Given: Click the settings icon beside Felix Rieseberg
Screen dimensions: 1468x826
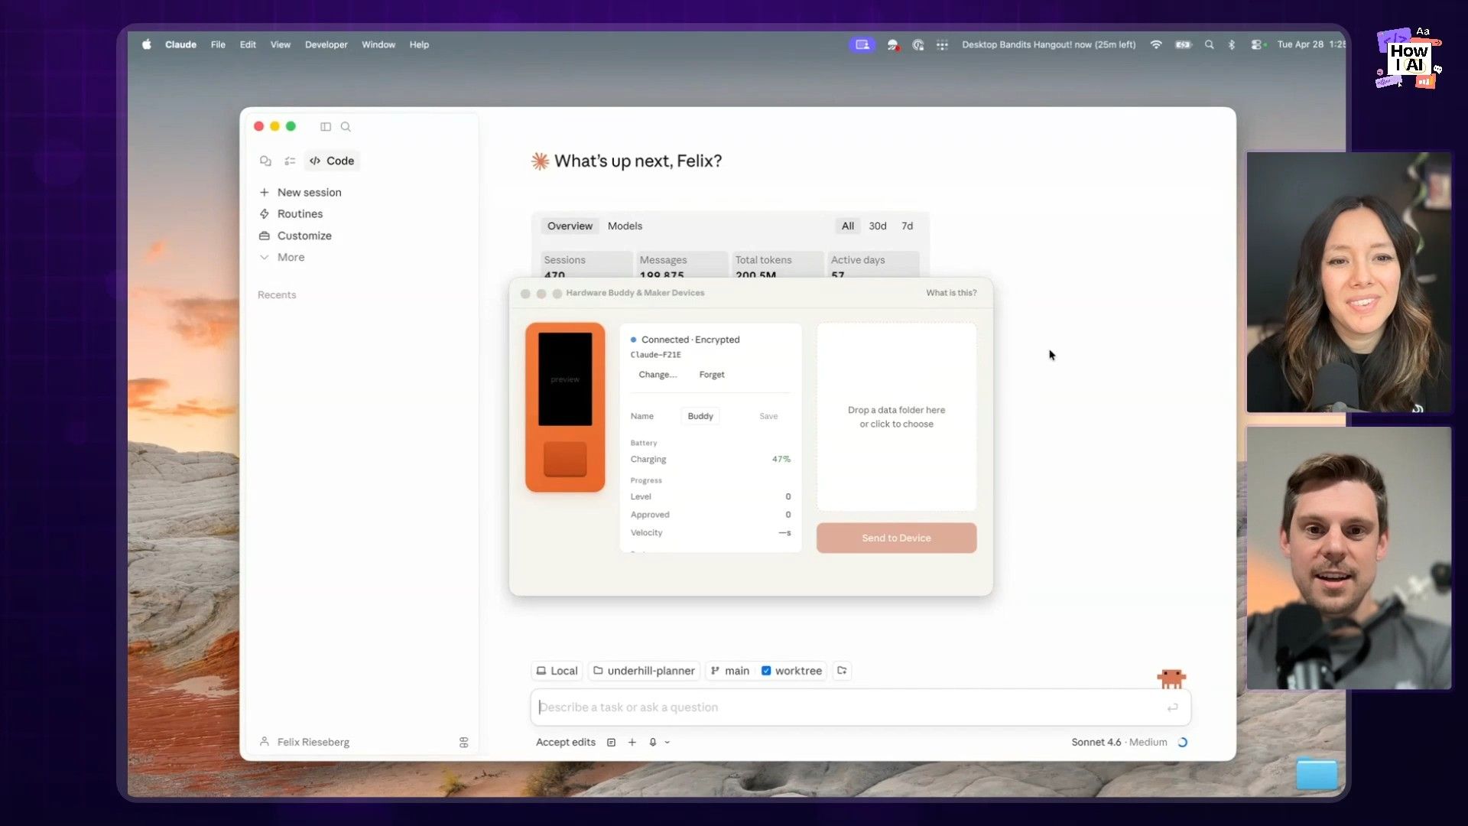Looking at the screenshot, I should tap(463, 742).
